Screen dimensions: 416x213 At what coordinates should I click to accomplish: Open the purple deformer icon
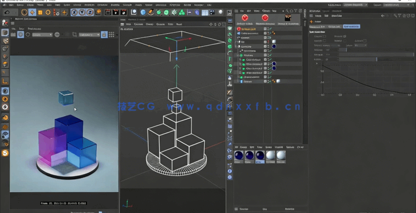pyautogui.click(x=197, y=12)
